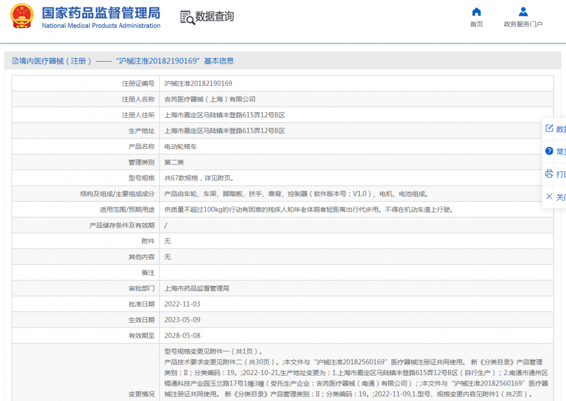Click the national emblem logo
Screen dimensions: 566x401
[x=22, y=16]
